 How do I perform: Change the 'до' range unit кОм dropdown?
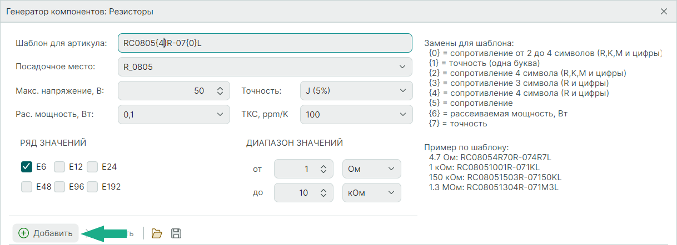pos(371,193)
